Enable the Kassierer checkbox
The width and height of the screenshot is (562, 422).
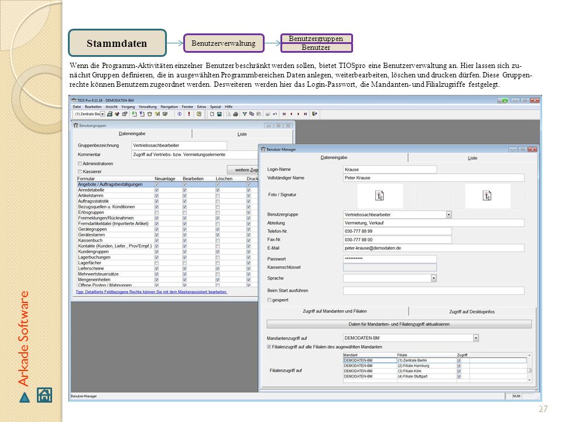(80, 172)
